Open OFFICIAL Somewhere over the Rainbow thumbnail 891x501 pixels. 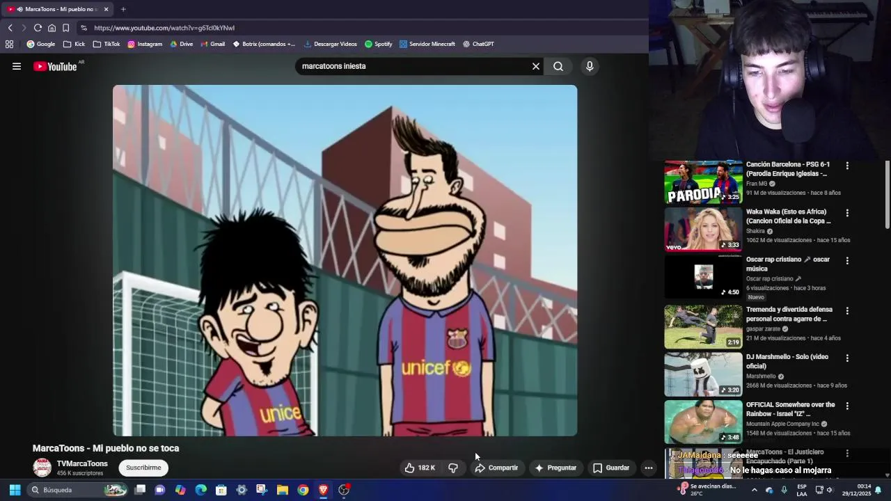pos(703,422)
